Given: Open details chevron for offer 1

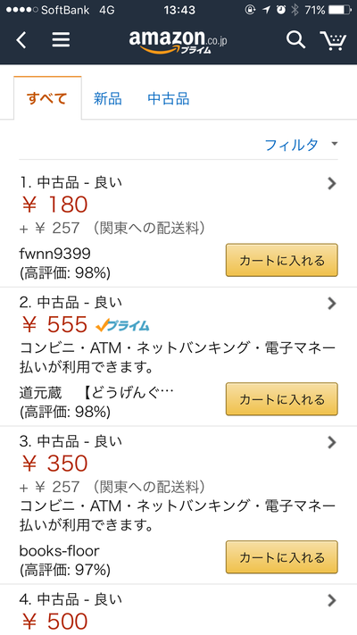Looking at the screenshot, I should (x=332, y=184).
